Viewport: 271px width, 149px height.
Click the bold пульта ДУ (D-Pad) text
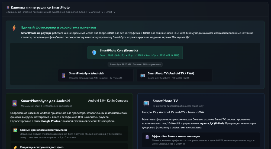point(212,124)
